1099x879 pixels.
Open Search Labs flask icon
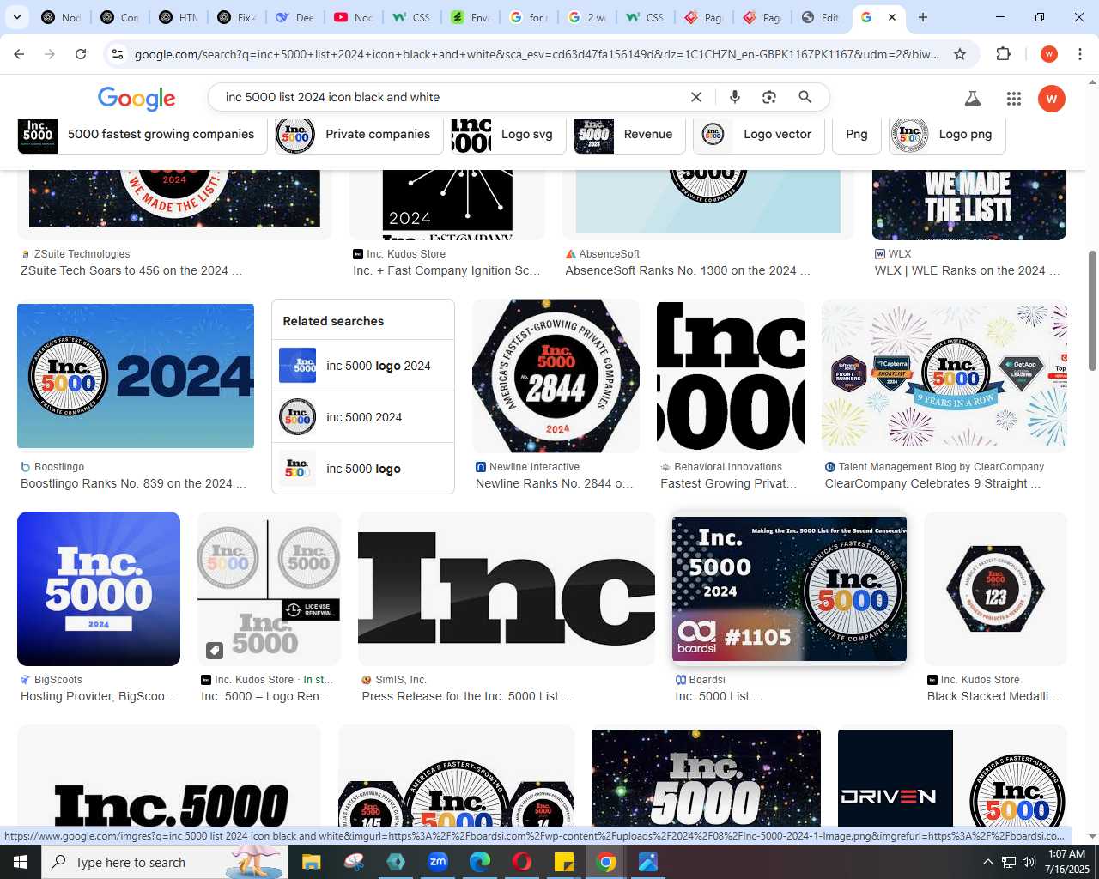[x=973, y=99]
